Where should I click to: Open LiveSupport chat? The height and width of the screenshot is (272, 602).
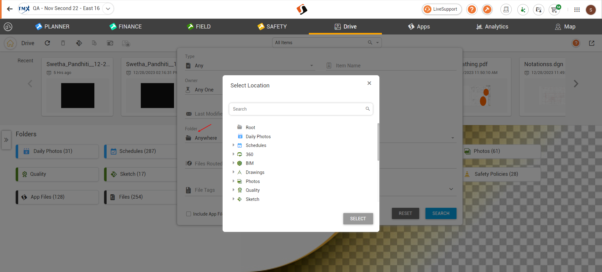pos(441,9)
